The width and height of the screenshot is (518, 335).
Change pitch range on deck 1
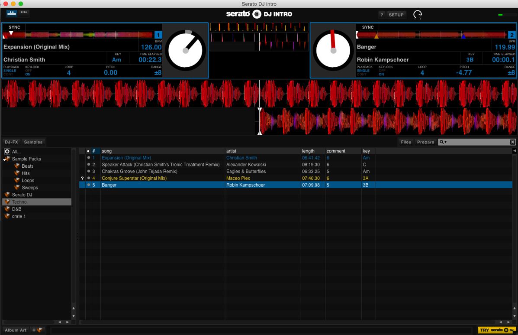coord(158,73)
